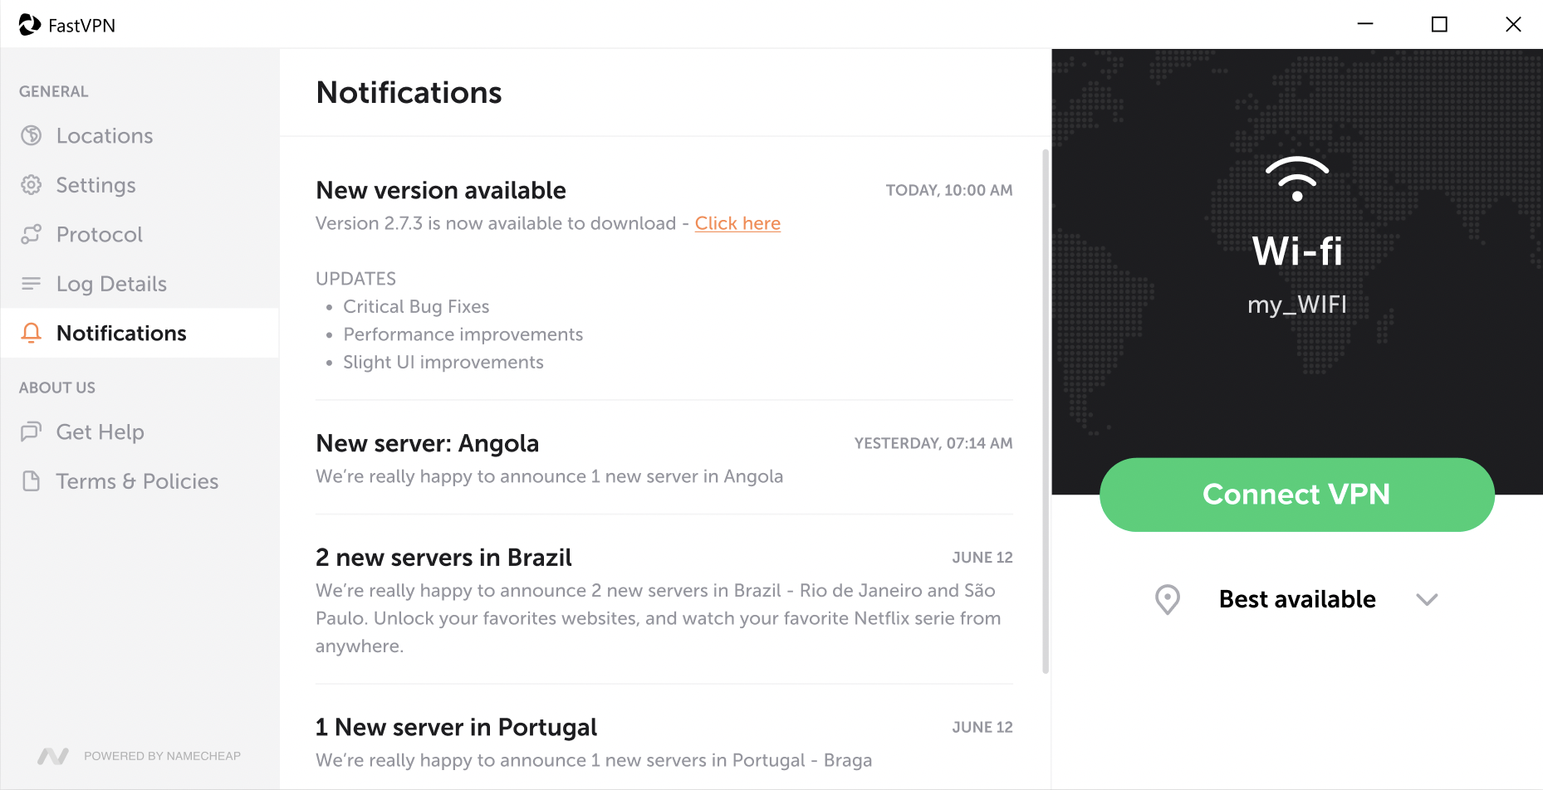This screenshot has height=790, width=1543.
Task: Follow the Click here download link
Action: 737,223
